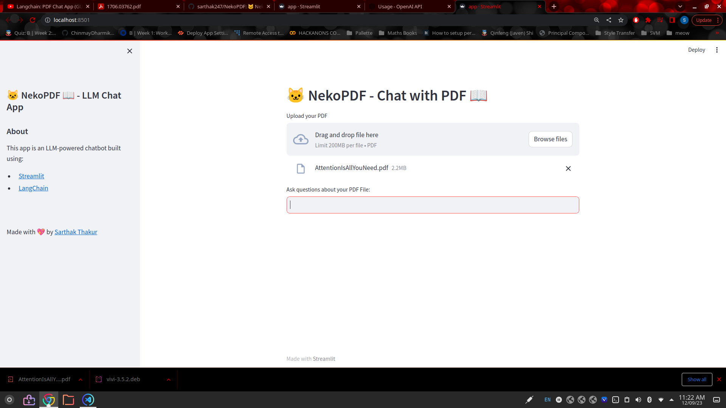Click the clipboard icon in the system tray
The image size is (726, 408).
pyautogui.click(x=627, y=400)
